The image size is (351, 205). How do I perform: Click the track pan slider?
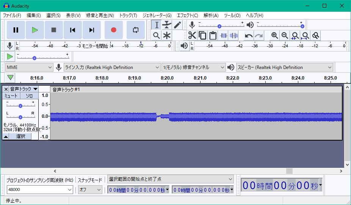click(20, 117)
